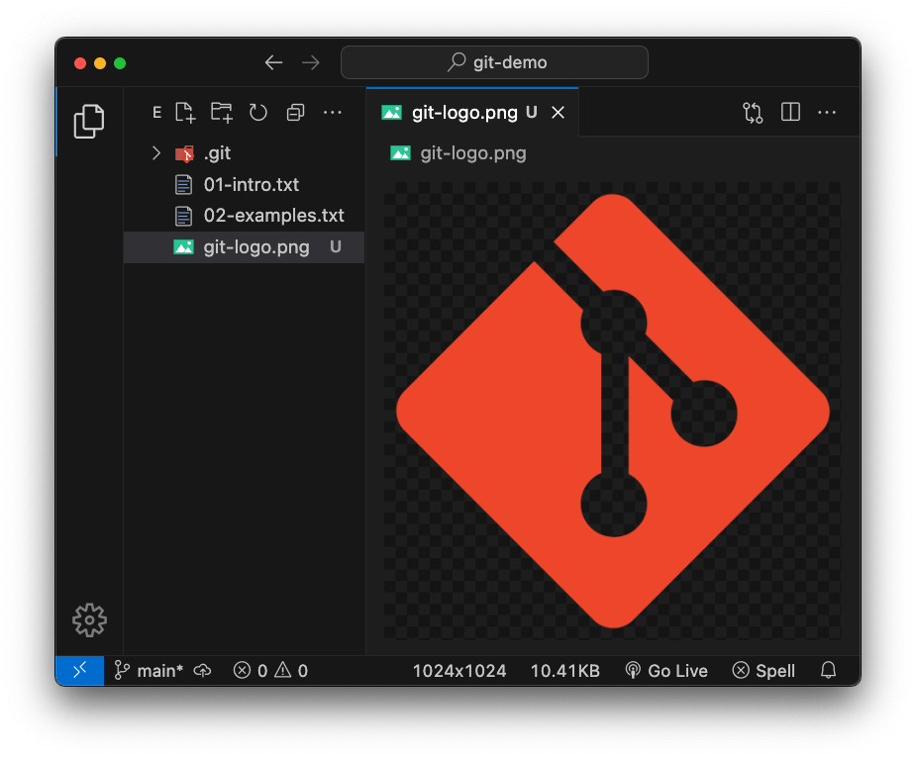Open Changes compare icon in editor toolbar
The width and height of the screenshot is (916, 759).
click(x=753, y=112)
